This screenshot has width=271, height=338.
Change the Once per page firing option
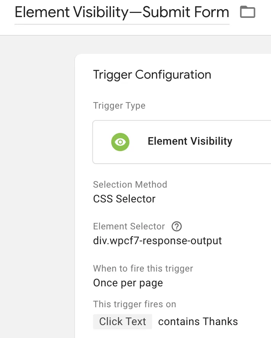128,283
